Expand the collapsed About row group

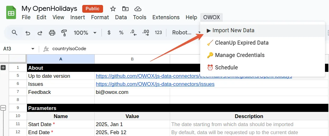(x=3, y=68)
